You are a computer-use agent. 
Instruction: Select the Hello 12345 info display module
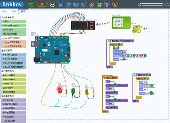(121, 23)
